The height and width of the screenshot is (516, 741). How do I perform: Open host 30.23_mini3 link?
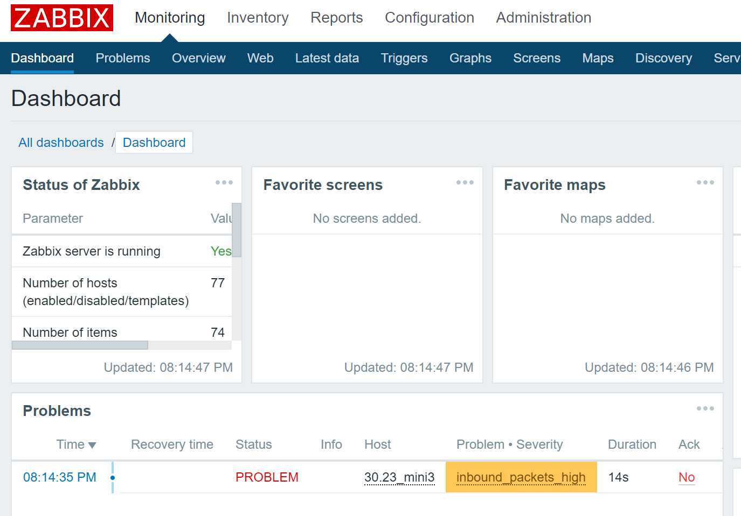coord(399,477)
